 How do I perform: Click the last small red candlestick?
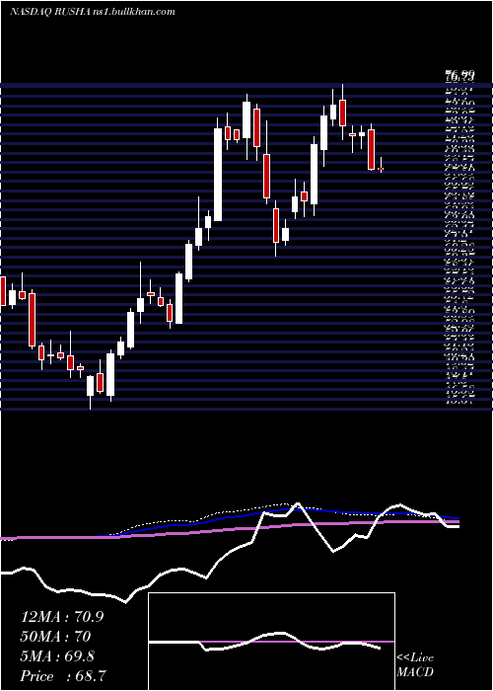pyautogui.click(x=381, y=169)
